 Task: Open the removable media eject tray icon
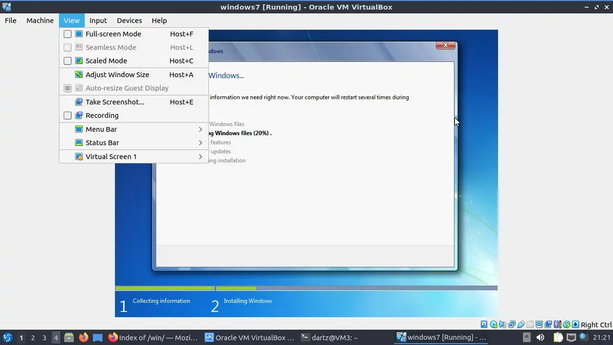(x=527, y=337)
